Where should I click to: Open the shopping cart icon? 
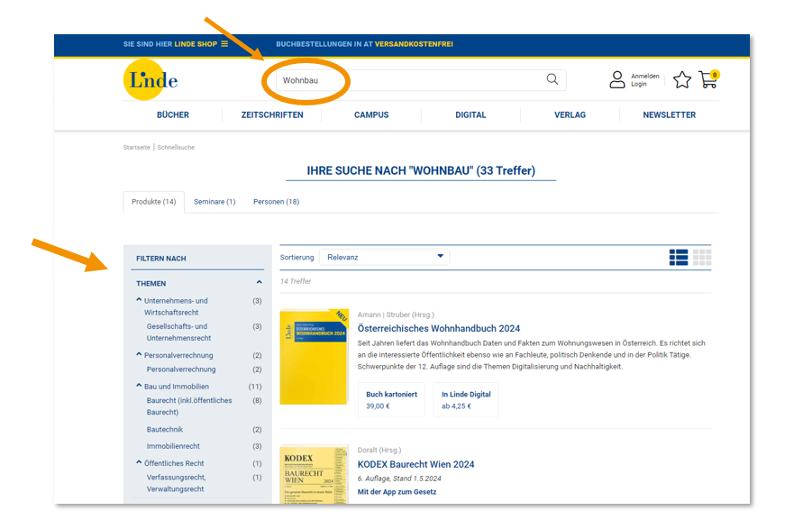[708, 79]
